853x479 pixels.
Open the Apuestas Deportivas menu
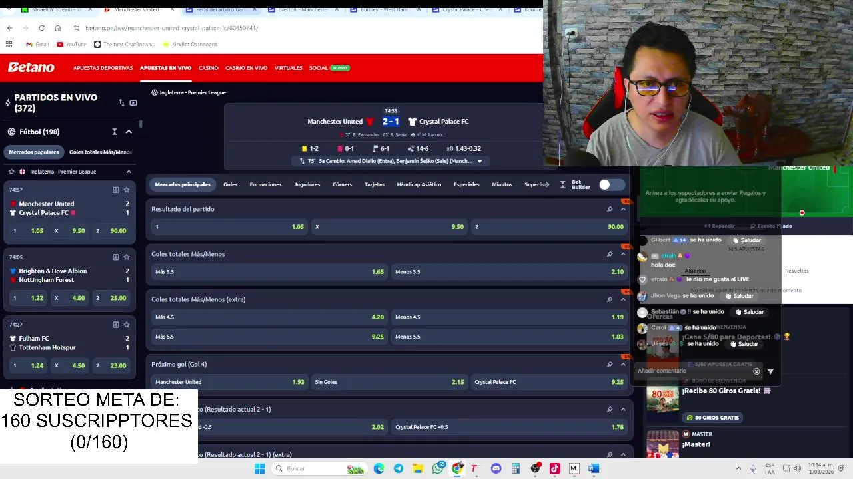[103, 68]
